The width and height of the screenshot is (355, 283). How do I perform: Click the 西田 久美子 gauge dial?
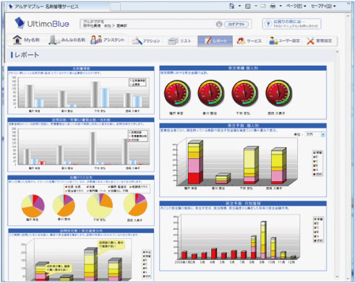(278, 93)
